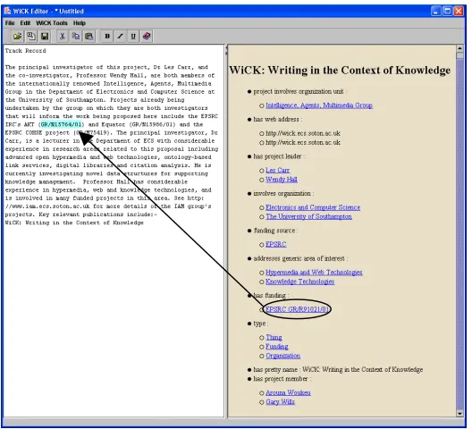Save the document using the floppy disk icon
The width and height of the screenshot is (472, 429).
pos(45,37)
